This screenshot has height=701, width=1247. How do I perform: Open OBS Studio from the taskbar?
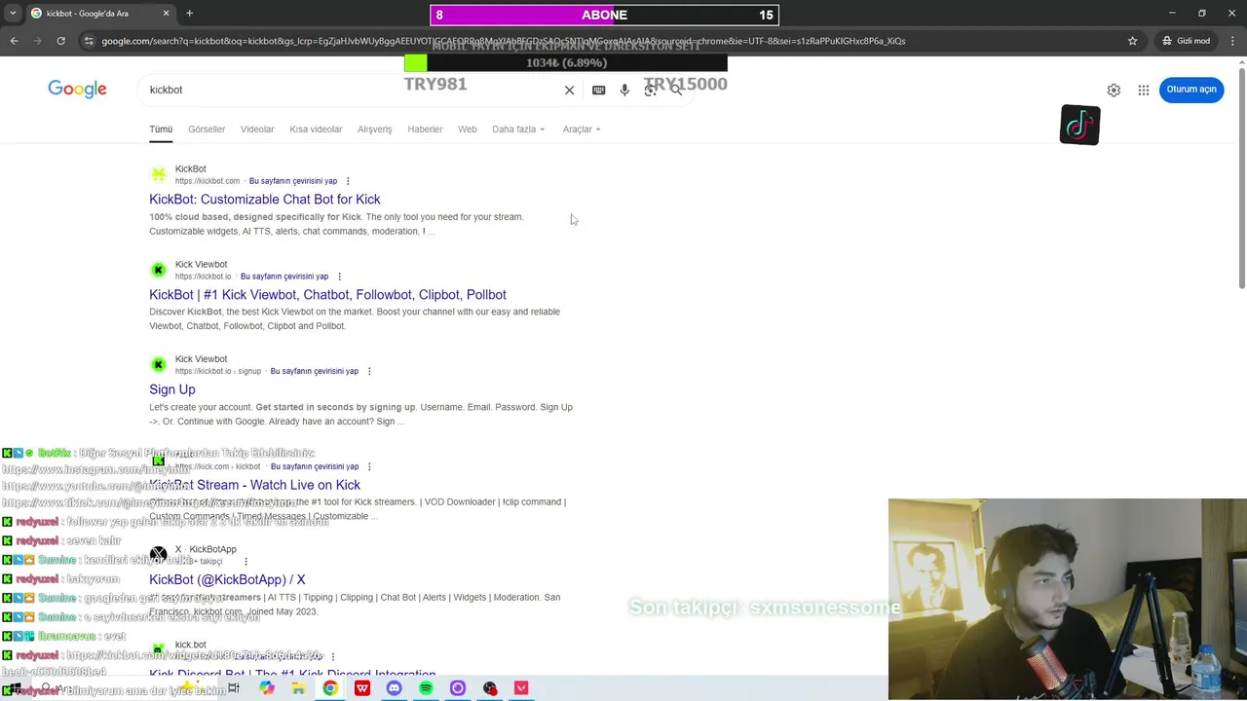(x=489, y=688)
